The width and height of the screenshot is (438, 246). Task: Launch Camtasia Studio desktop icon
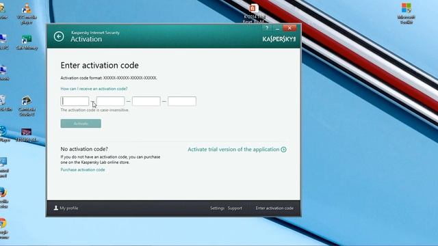click(x=27, y=106)
